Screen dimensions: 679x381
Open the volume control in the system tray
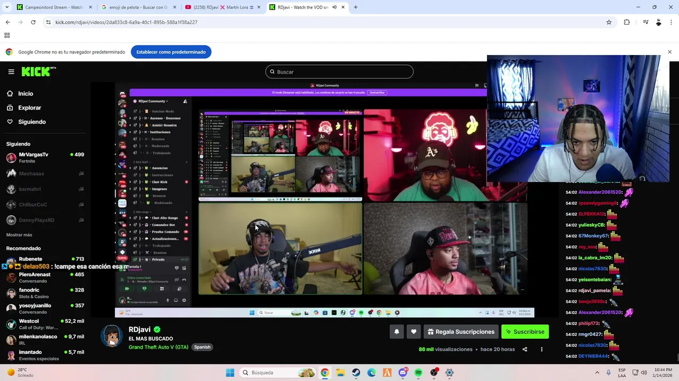point(644,373)
